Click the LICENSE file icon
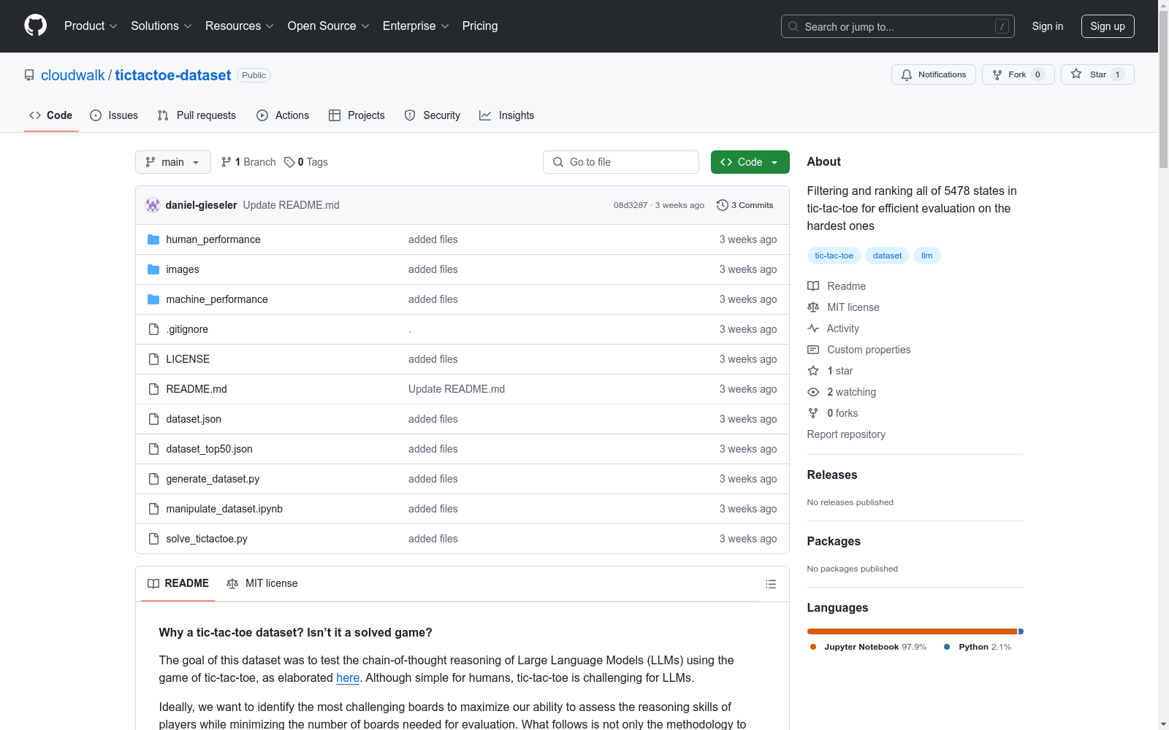This screenshot has height=730, width=1169. click(153, 359)
